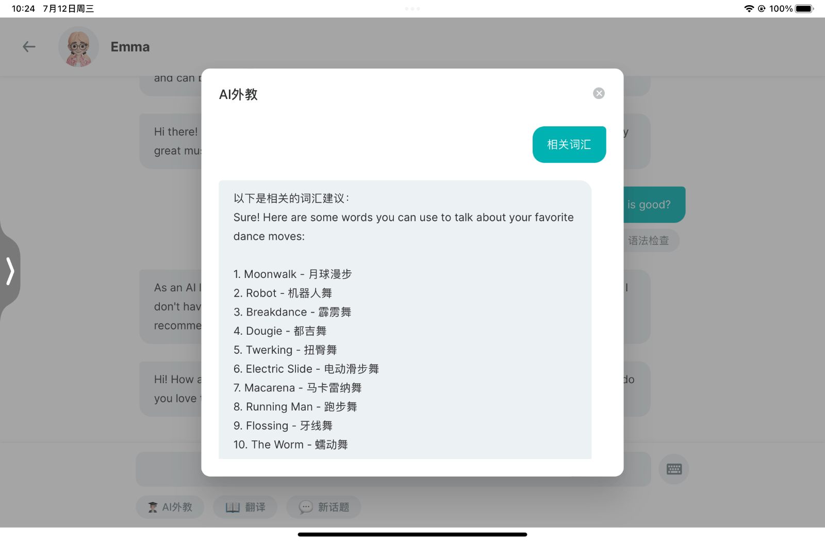Tap the orientation lock status icon
The image size is (825, 542).
pos(762,8)
